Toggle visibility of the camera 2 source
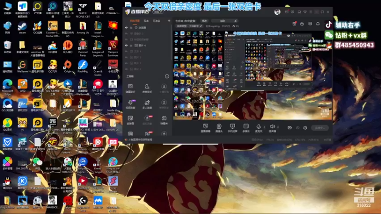The height and width of the screenshot is (214, 381). (126, 33)
